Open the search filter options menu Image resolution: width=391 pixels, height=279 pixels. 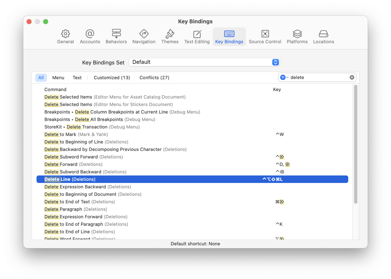pos(283,77)
